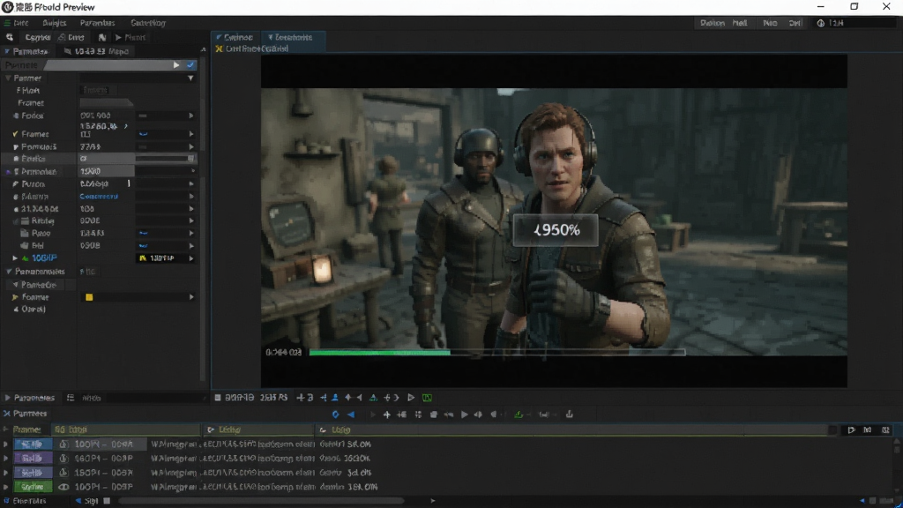903x508 pixels.
Task: Toggle the blue checkbox in the left panel header
Action: coord(190,65)
